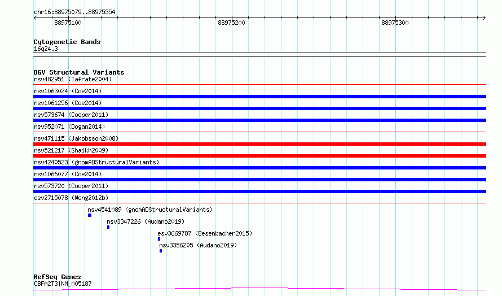Image resolution: width=502 pixels, height=296 pixels.
Task: Select the nsv4240523 blue variant bar
Action: tap(259, 168)
